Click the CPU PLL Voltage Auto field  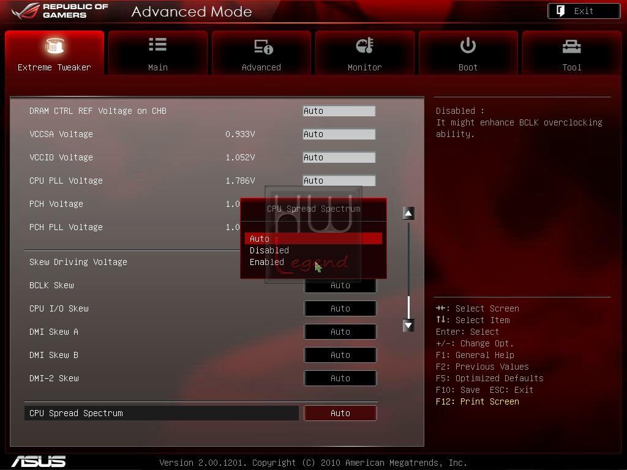point(339,181)
